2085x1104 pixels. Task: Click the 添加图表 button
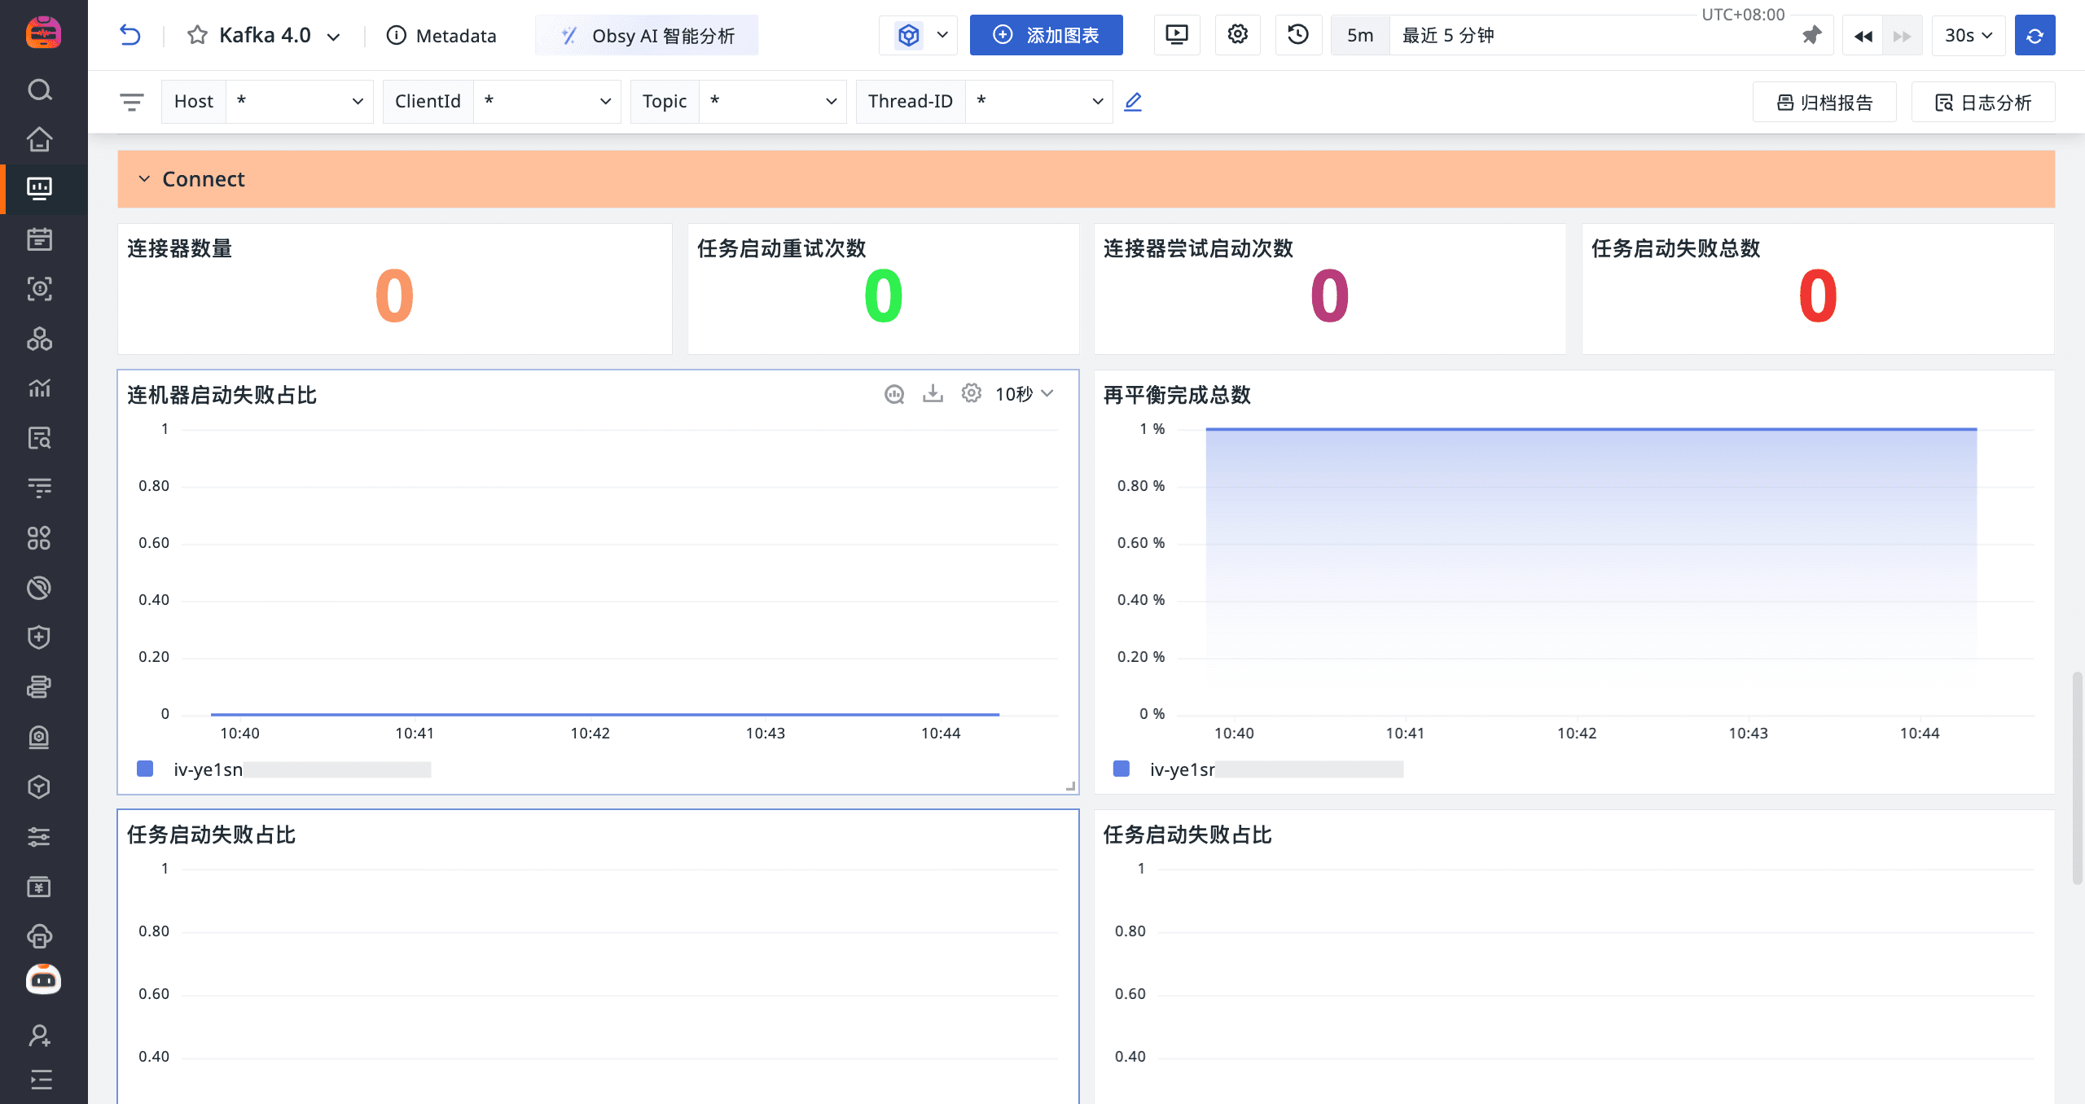(1046, 36)
